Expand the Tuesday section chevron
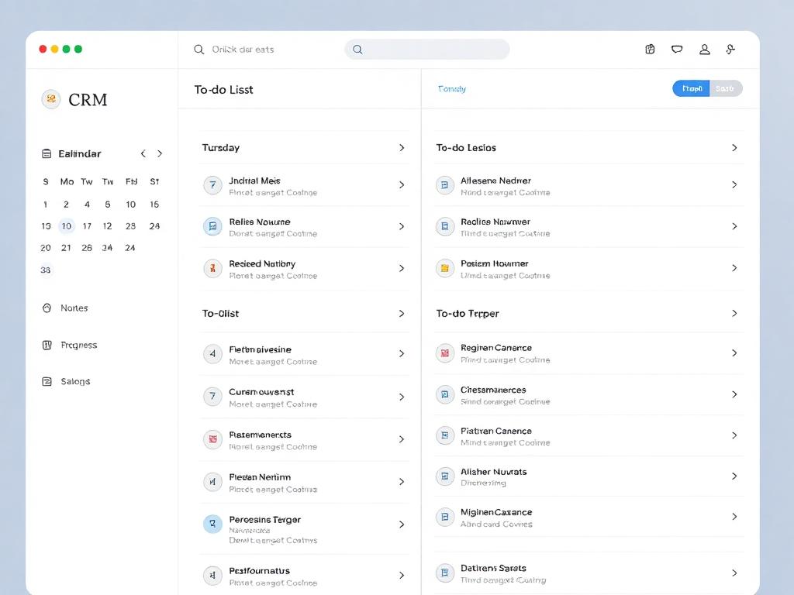The width and height of the screenshot is (794, 595). [x=401, y=147]
